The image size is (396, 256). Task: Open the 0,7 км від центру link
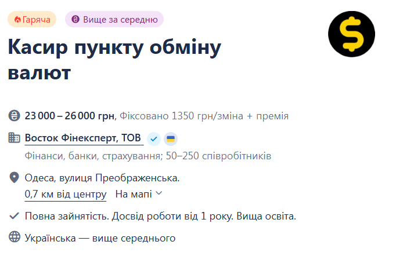66,194
